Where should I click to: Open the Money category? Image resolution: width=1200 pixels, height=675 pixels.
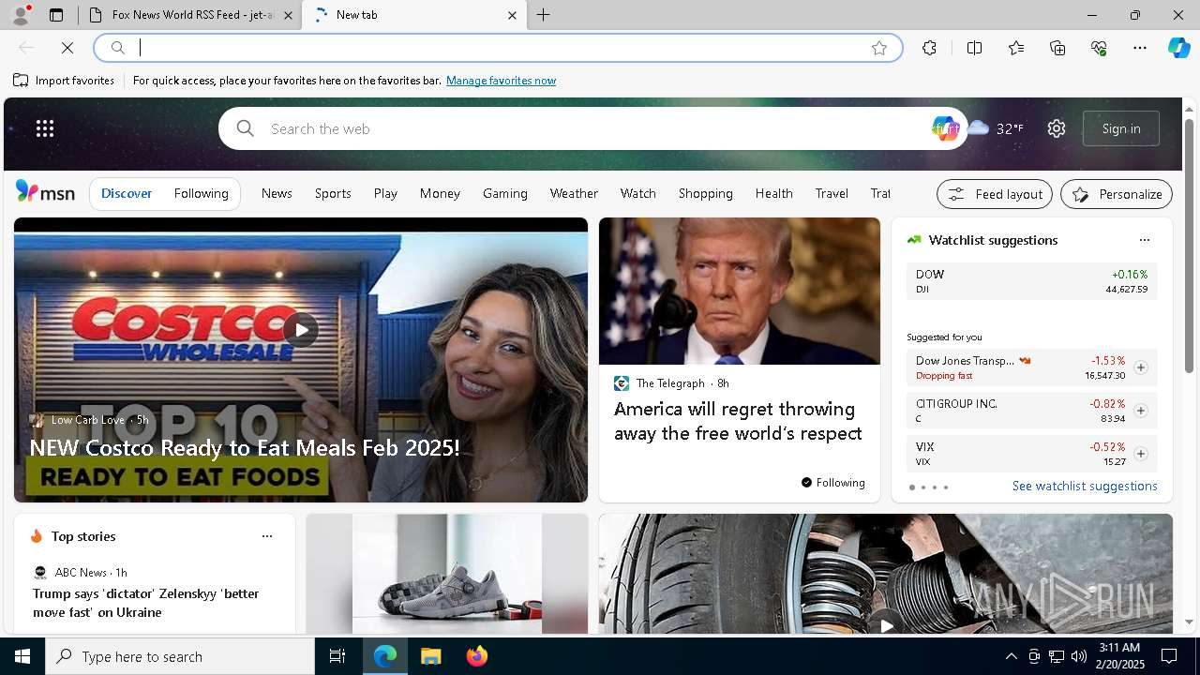click(440, 193)
